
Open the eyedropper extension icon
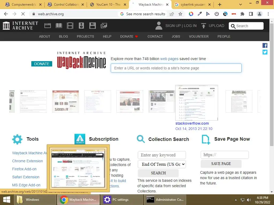(200, 14)
